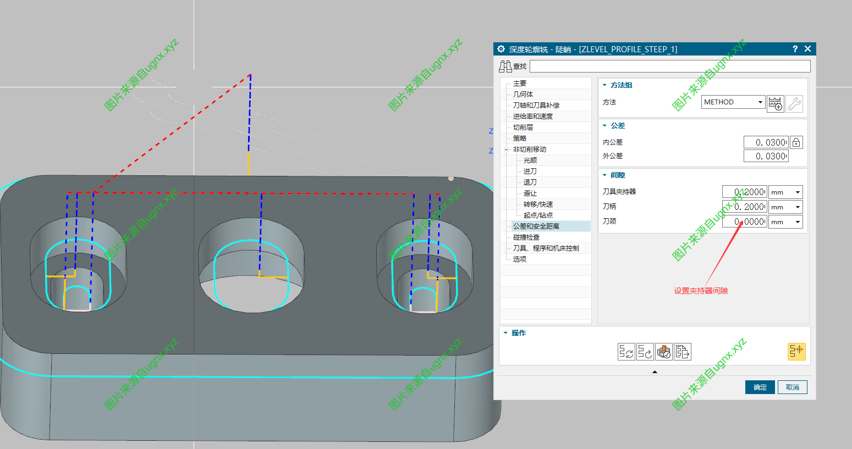
Task: Click the 取消 button
Action: pyautogui.click(x=792, y=387)
